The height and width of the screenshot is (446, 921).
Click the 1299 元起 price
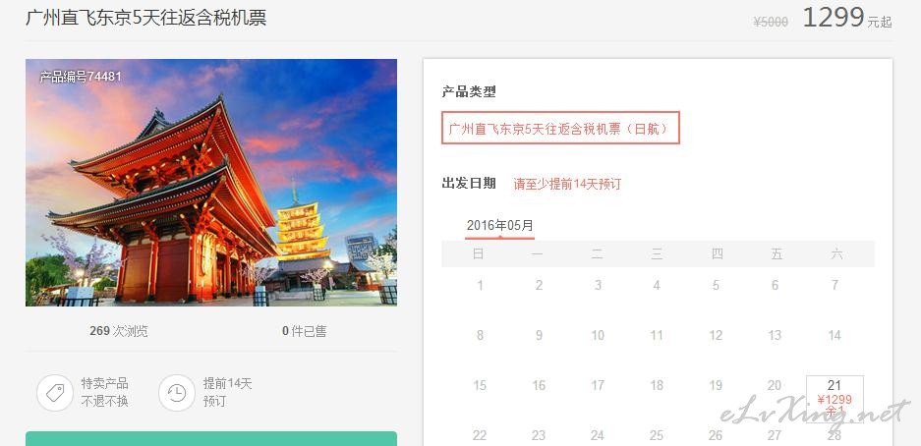[847, 18]
